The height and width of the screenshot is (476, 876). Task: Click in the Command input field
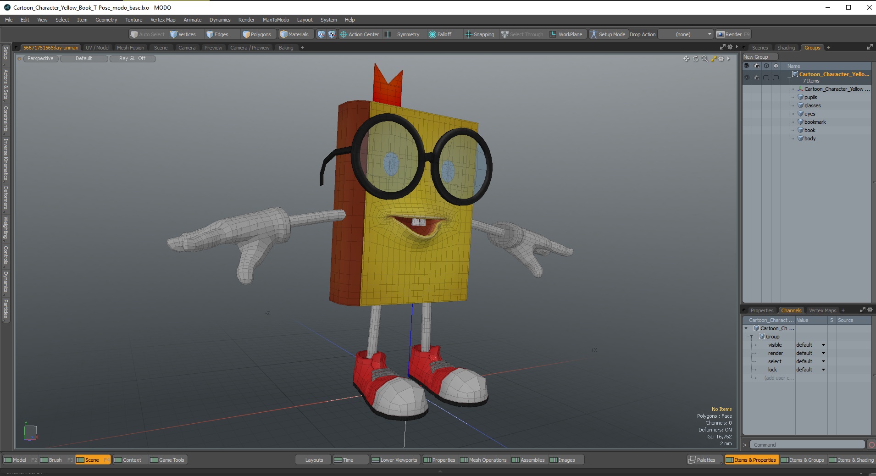point(807,445)
